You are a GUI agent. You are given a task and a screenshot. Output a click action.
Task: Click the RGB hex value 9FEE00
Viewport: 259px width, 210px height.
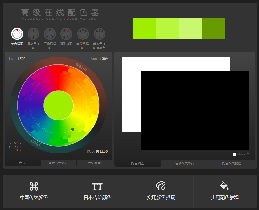102,151
